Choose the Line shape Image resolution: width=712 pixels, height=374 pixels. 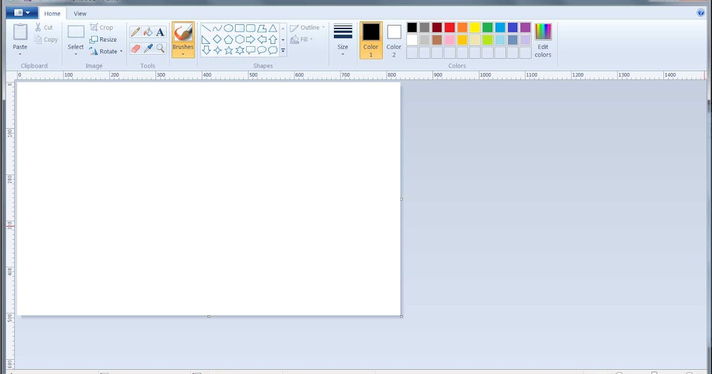click(x=206, y=28)
